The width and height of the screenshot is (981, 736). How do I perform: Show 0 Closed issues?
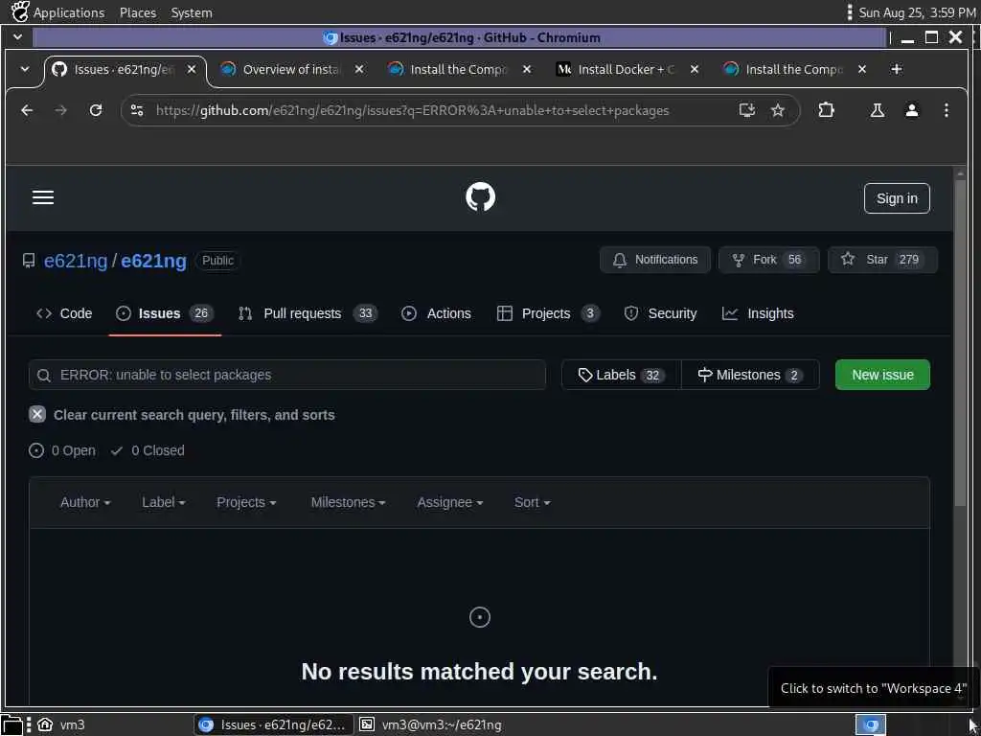pos(148,450)
